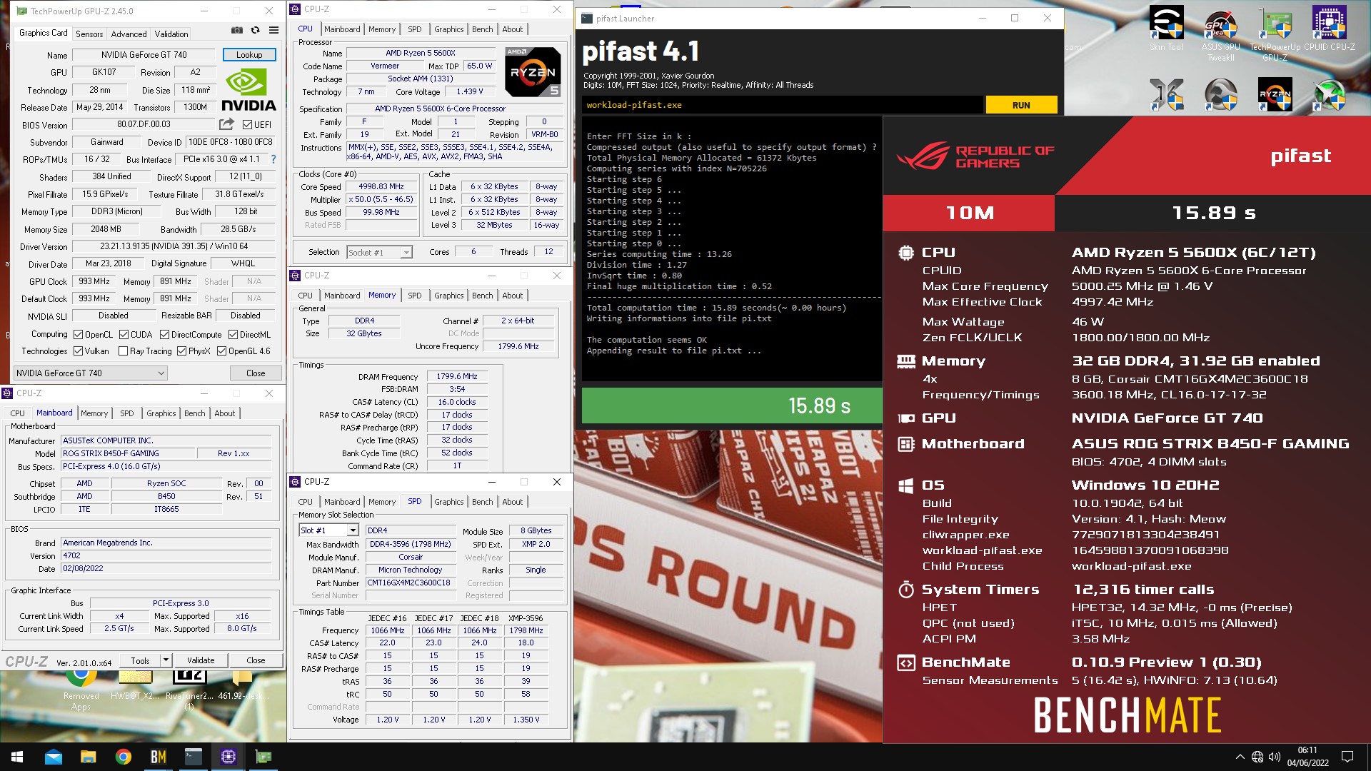
Task: Click GPU-Z refresh icon
Action: click(x=255, y=30)
